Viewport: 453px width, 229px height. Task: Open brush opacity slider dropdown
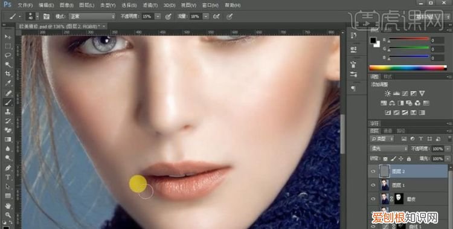[158, 16]
